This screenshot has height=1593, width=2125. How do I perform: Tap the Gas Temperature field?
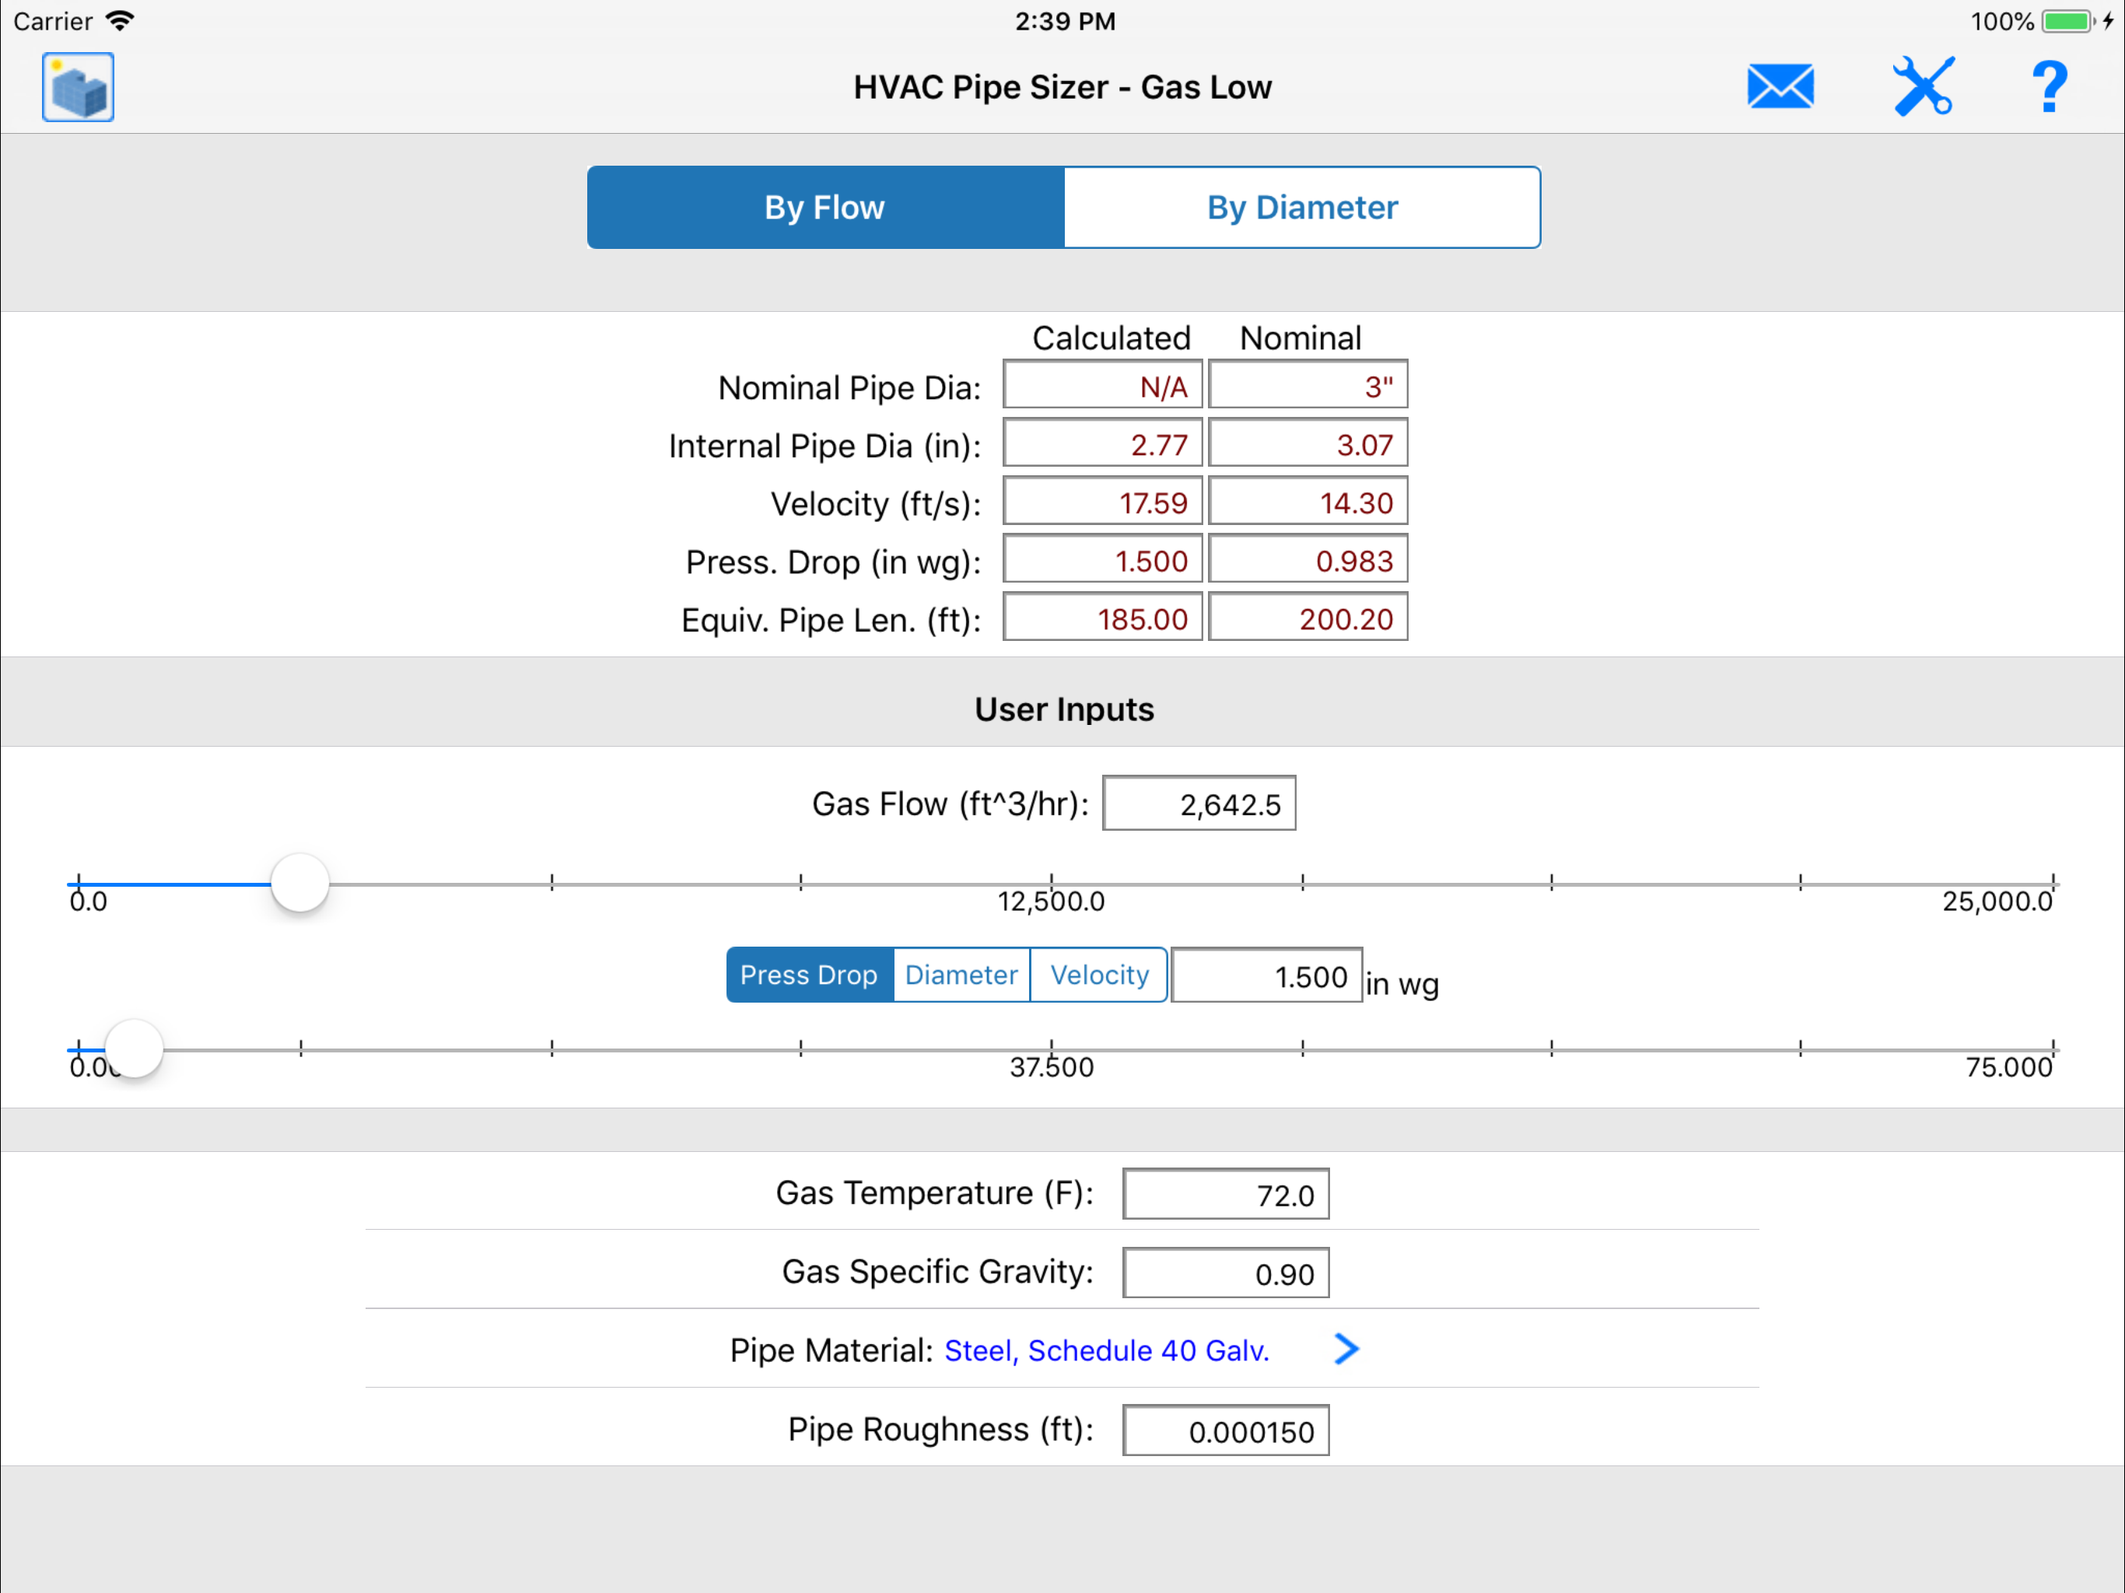[1225, 1196]
